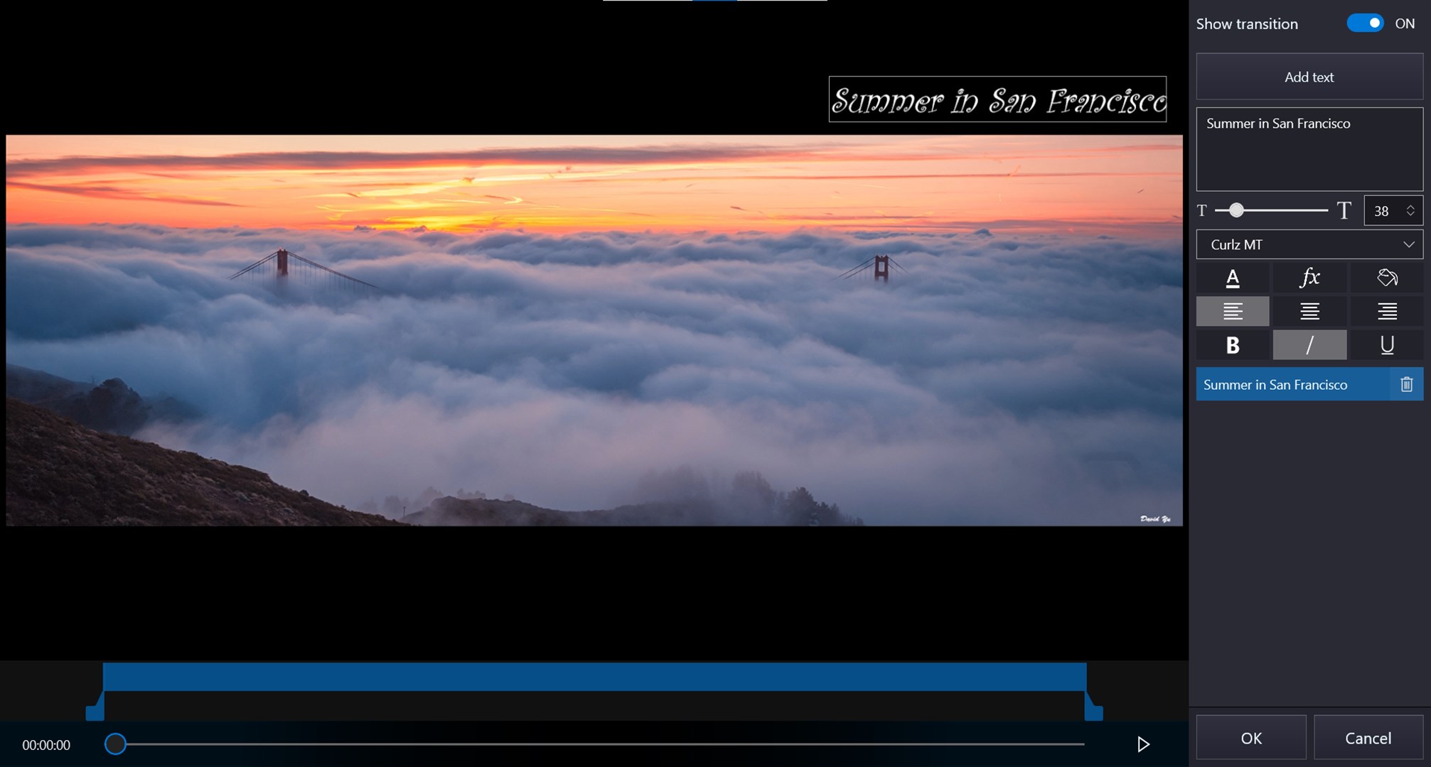The image size is (1431, 767).
Task: Delete the Summer in San Francisco text
Action: [1409, 384]
